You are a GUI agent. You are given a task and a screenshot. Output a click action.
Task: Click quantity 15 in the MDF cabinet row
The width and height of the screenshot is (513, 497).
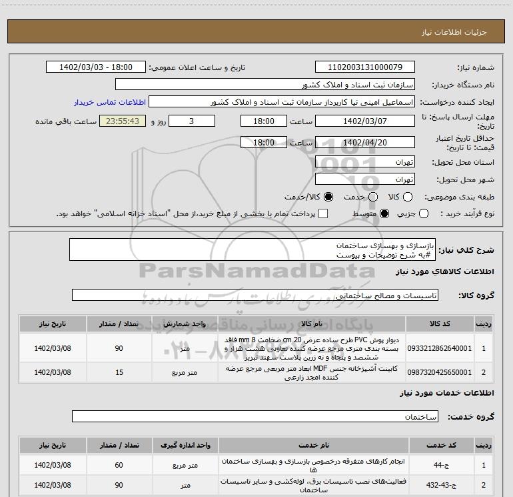pyautogui.click(x=119, y=372)
